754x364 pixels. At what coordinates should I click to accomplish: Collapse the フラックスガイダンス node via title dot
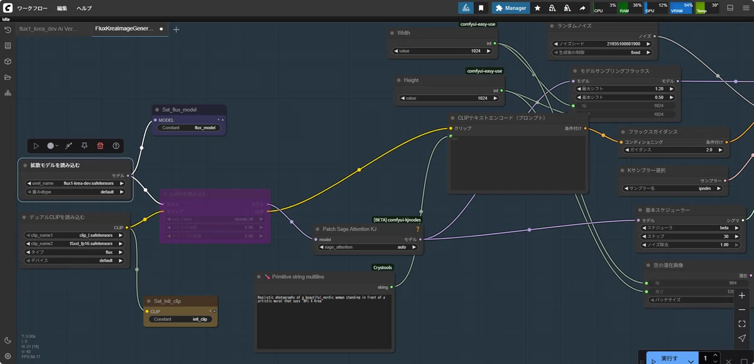(x=623, y=132)
